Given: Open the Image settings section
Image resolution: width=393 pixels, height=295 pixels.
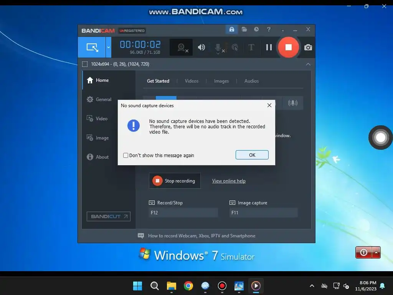Looking at the screenshot, I should point(98,138).
